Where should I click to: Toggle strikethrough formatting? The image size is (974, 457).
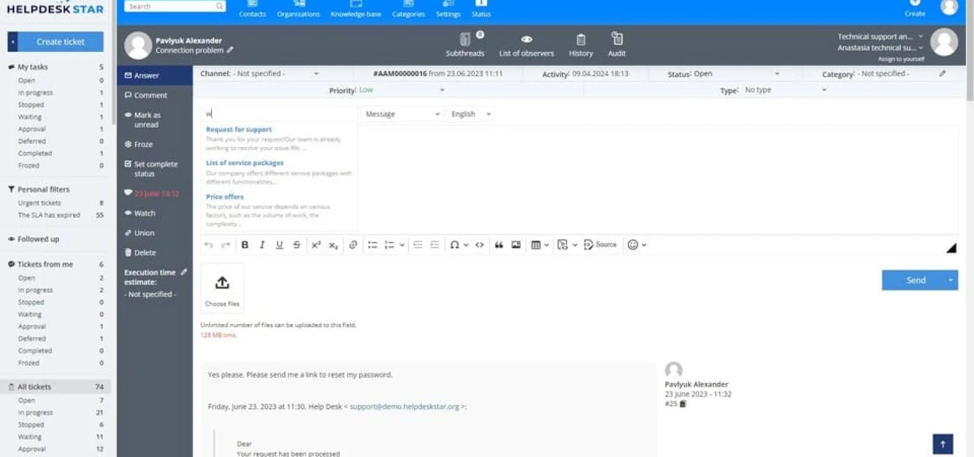tap(296, 245)
